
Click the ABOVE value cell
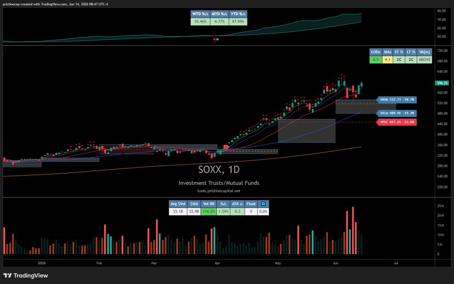[424, 60]
